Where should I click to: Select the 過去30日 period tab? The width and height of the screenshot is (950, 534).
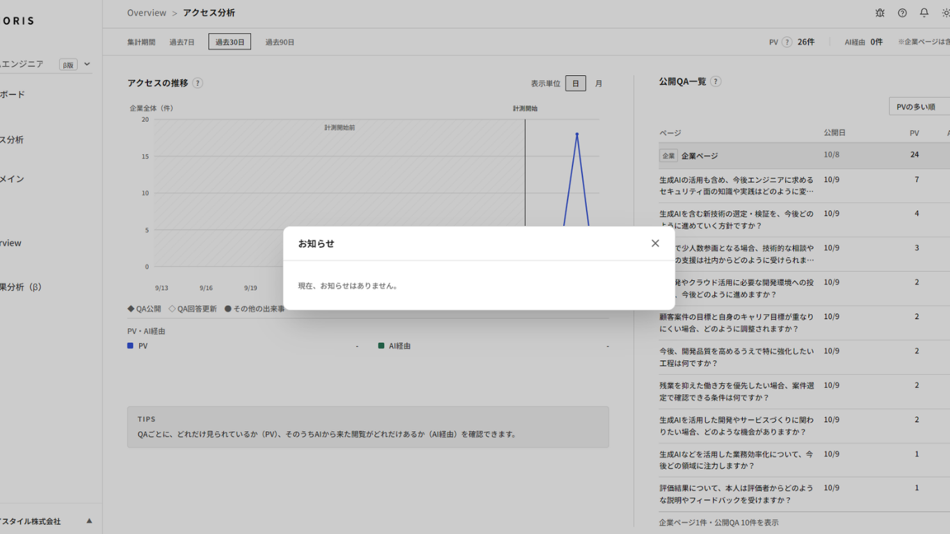coord(230,42)
